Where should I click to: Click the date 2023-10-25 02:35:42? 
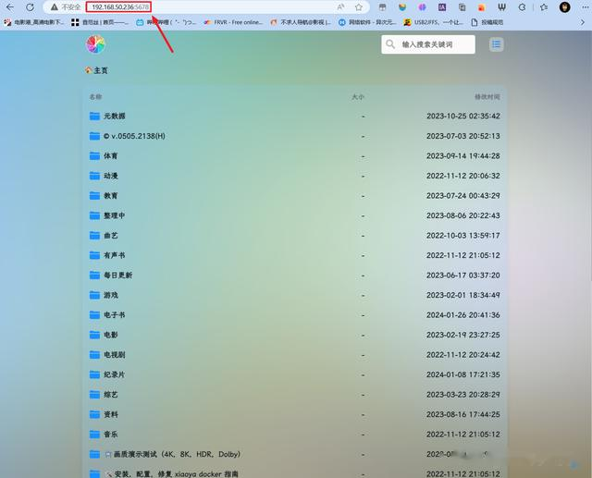click(x=463, y=116)
